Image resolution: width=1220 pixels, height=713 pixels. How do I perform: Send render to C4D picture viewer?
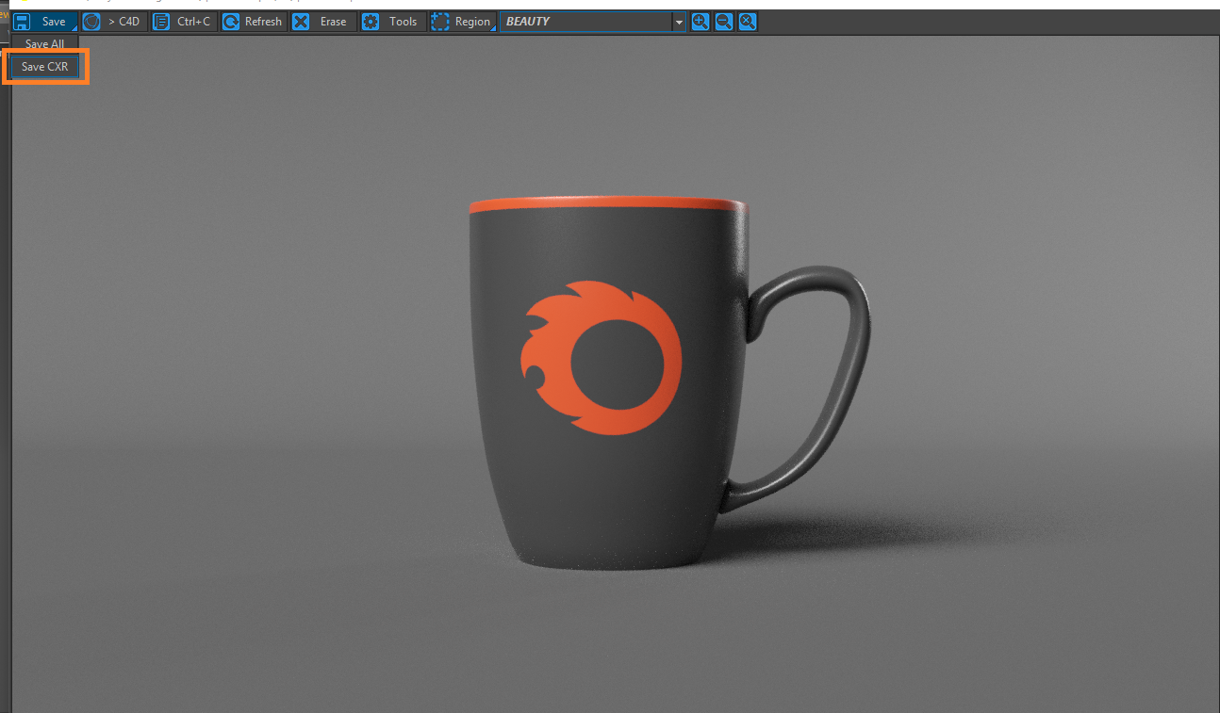(x=114, y=22)
